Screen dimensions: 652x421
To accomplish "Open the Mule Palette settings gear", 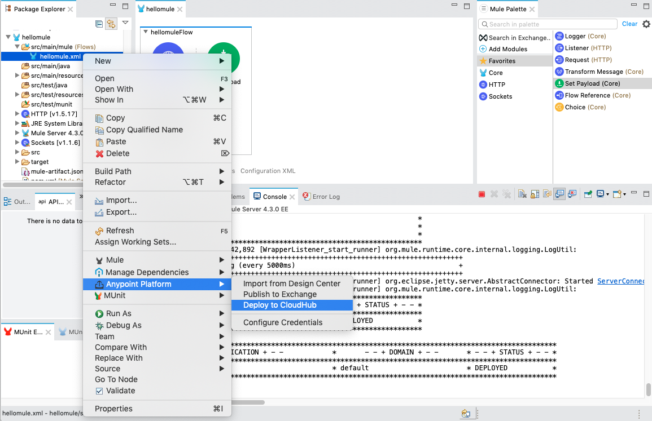I will point(646,24).
